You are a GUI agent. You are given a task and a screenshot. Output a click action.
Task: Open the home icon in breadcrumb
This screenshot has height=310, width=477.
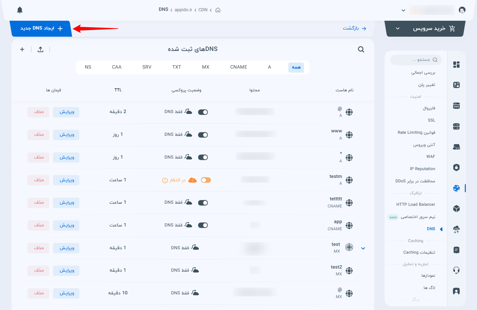[218, 10]
